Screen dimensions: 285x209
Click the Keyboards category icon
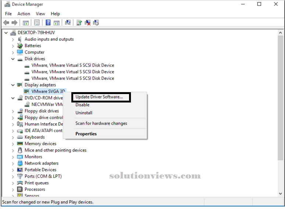[20, 137]
